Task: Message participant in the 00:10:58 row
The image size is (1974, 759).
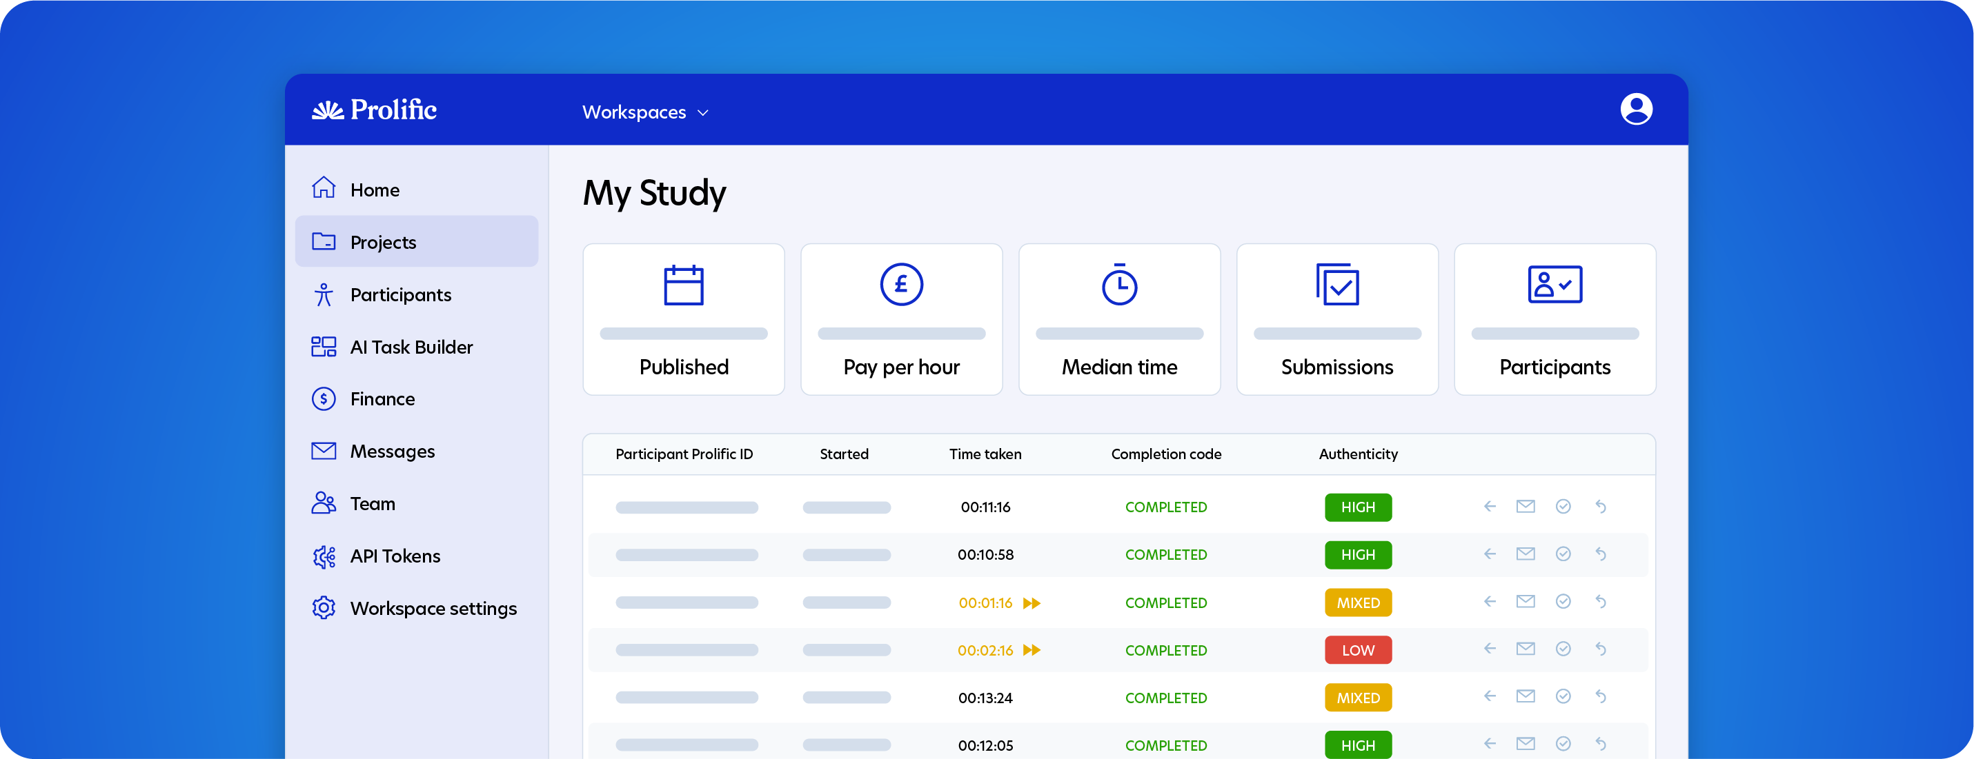Action: tap(1525, 554)
